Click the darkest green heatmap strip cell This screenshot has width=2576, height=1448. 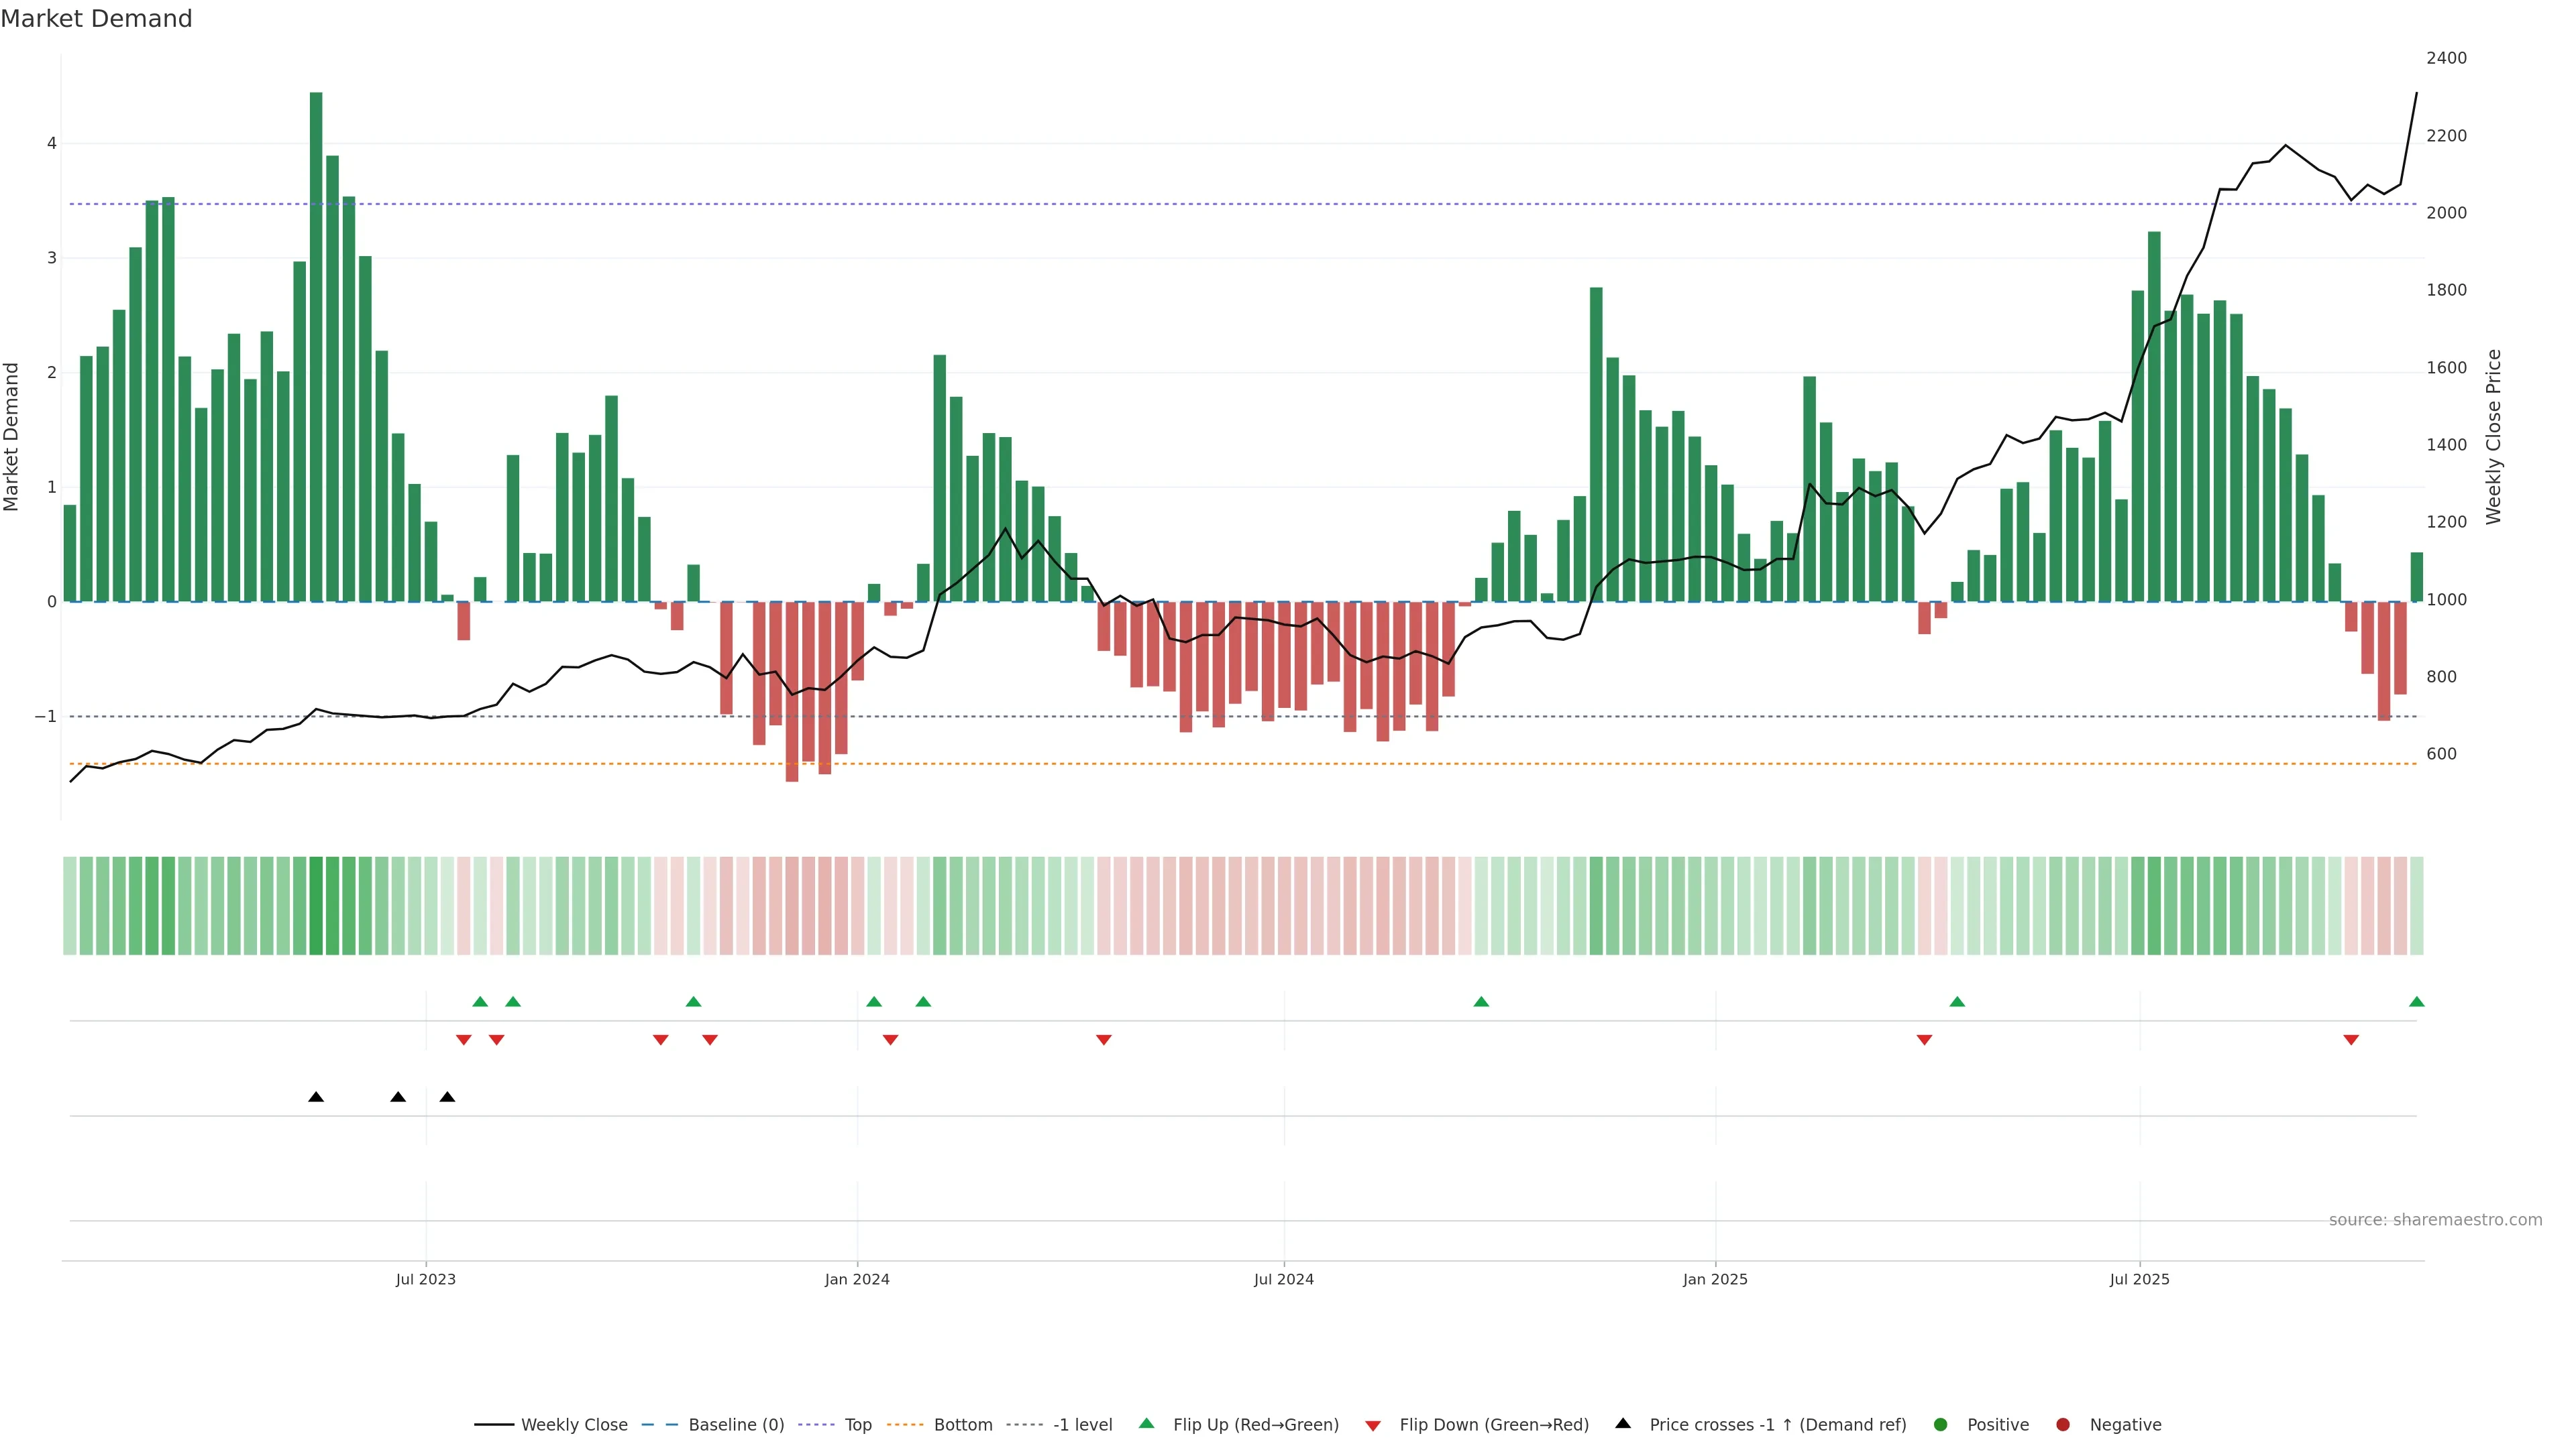point(316,906)
